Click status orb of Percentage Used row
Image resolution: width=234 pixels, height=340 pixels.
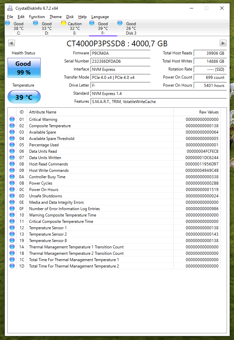click(x=12, y=145)
